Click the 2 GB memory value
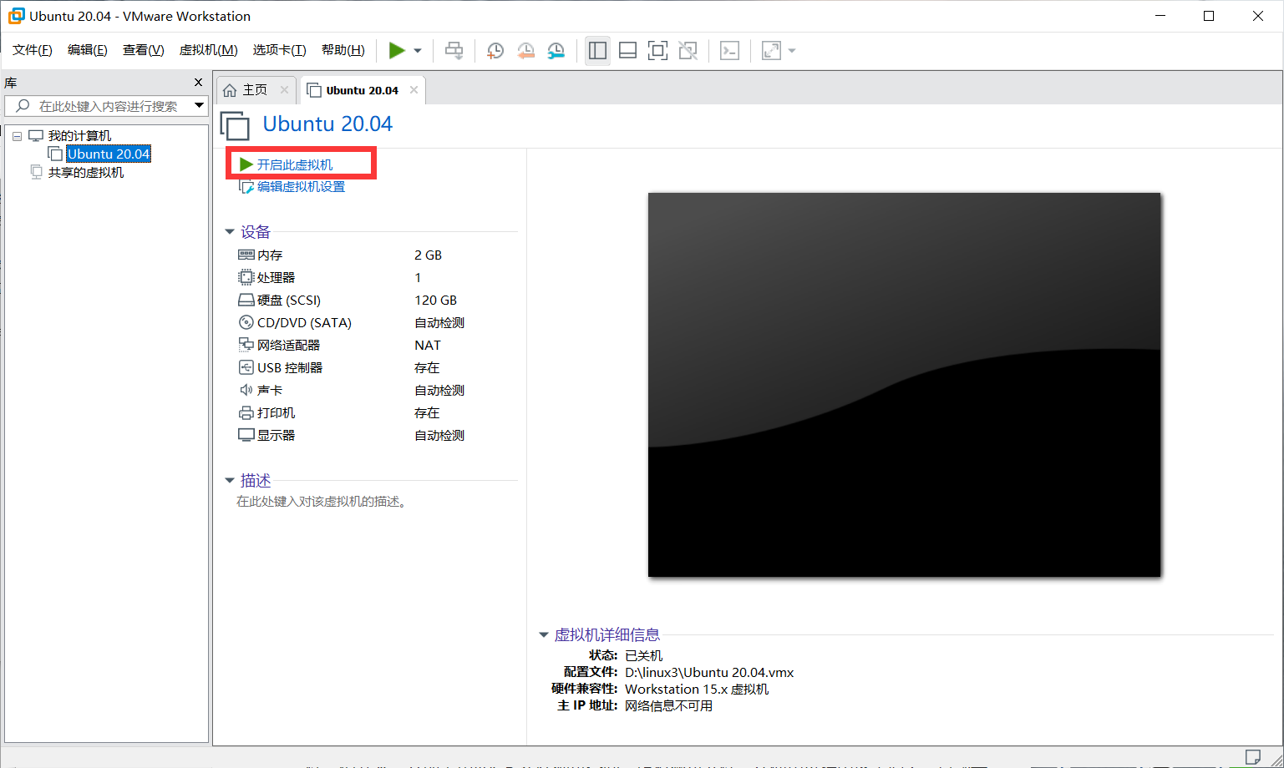 click(x=428, y=255)
